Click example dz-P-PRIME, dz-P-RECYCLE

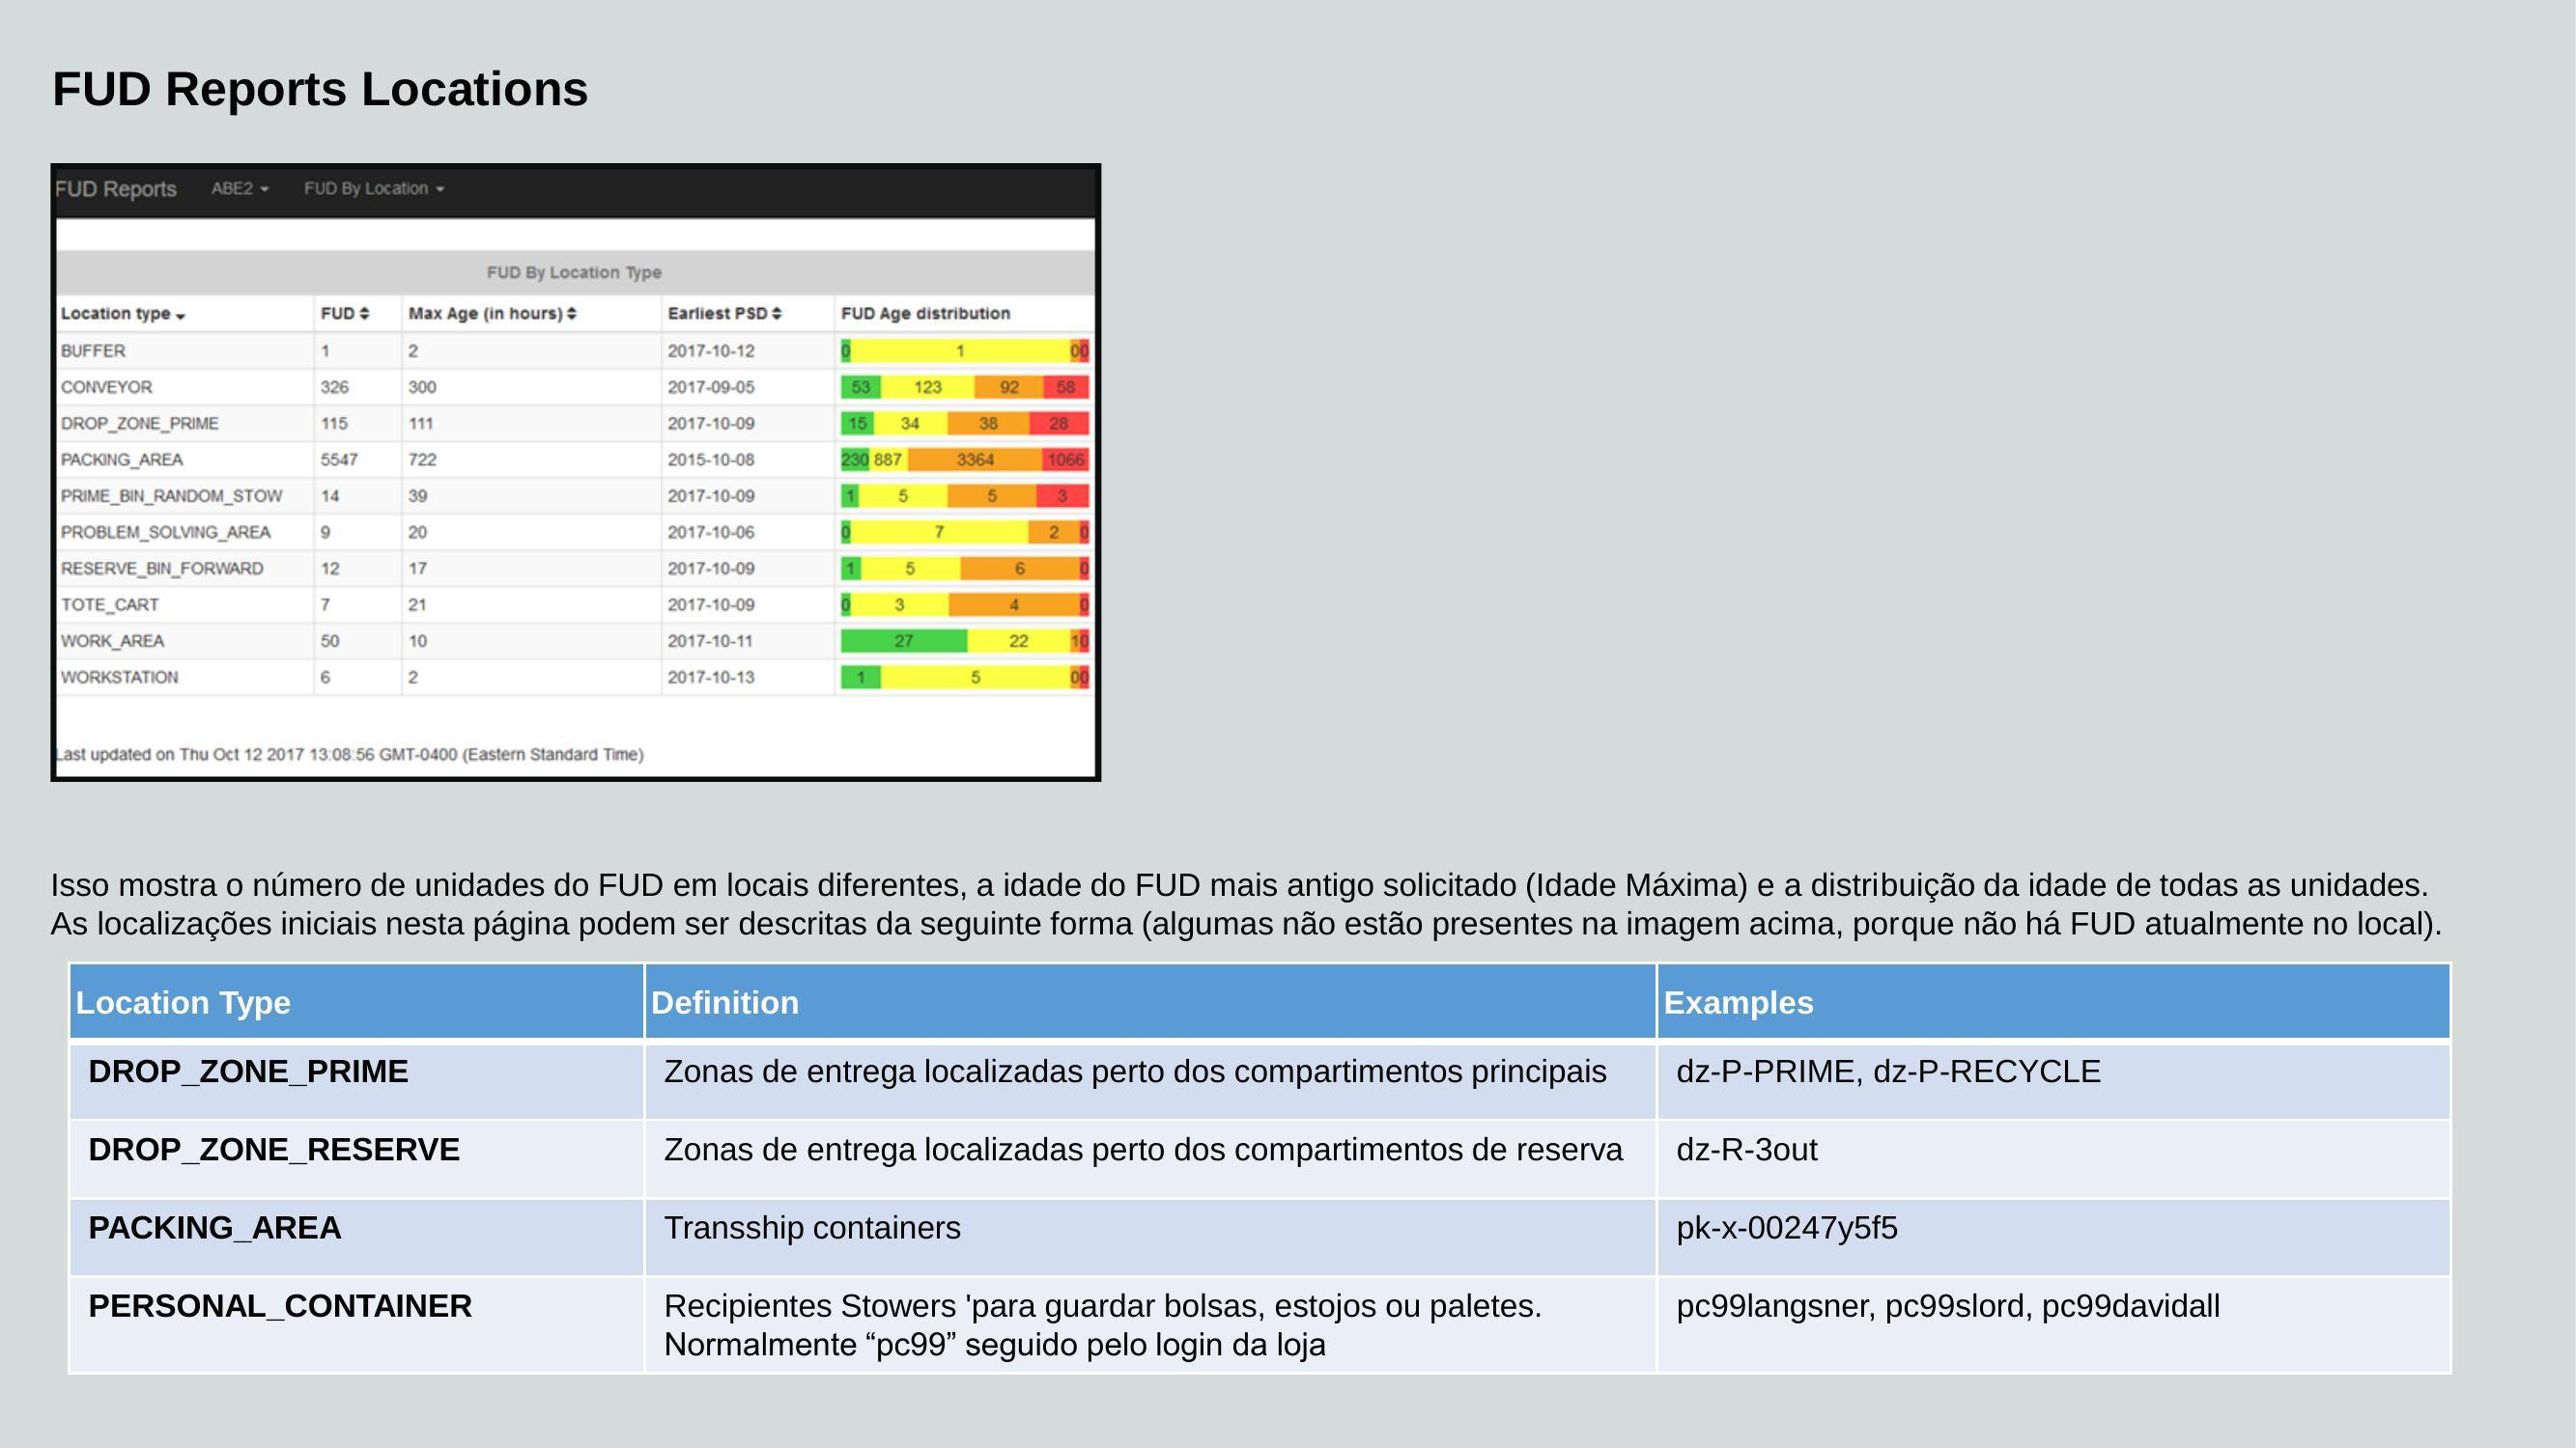pos(1888,1072)
